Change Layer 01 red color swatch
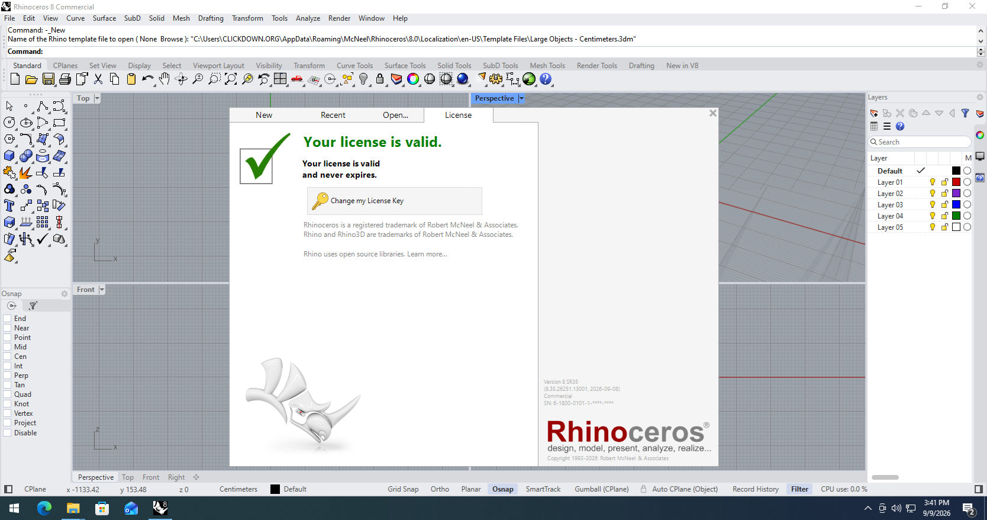 click(956, 182)
